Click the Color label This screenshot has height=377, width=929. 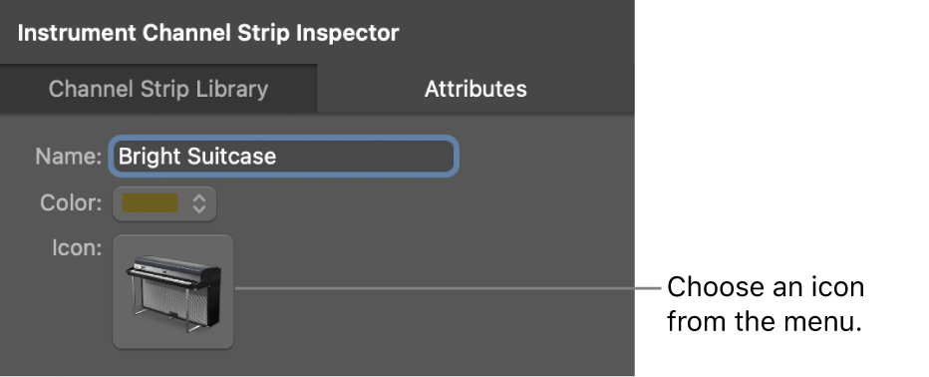[71, 203]
